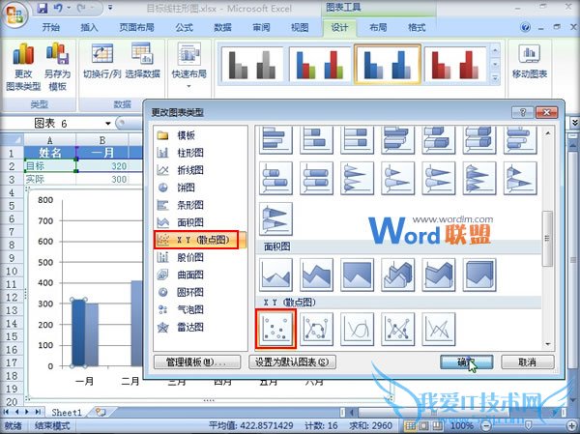The width and height of the screenshot is (580, 434).
Task: Select the basic area chart type
Action: (x=275, y=275)
